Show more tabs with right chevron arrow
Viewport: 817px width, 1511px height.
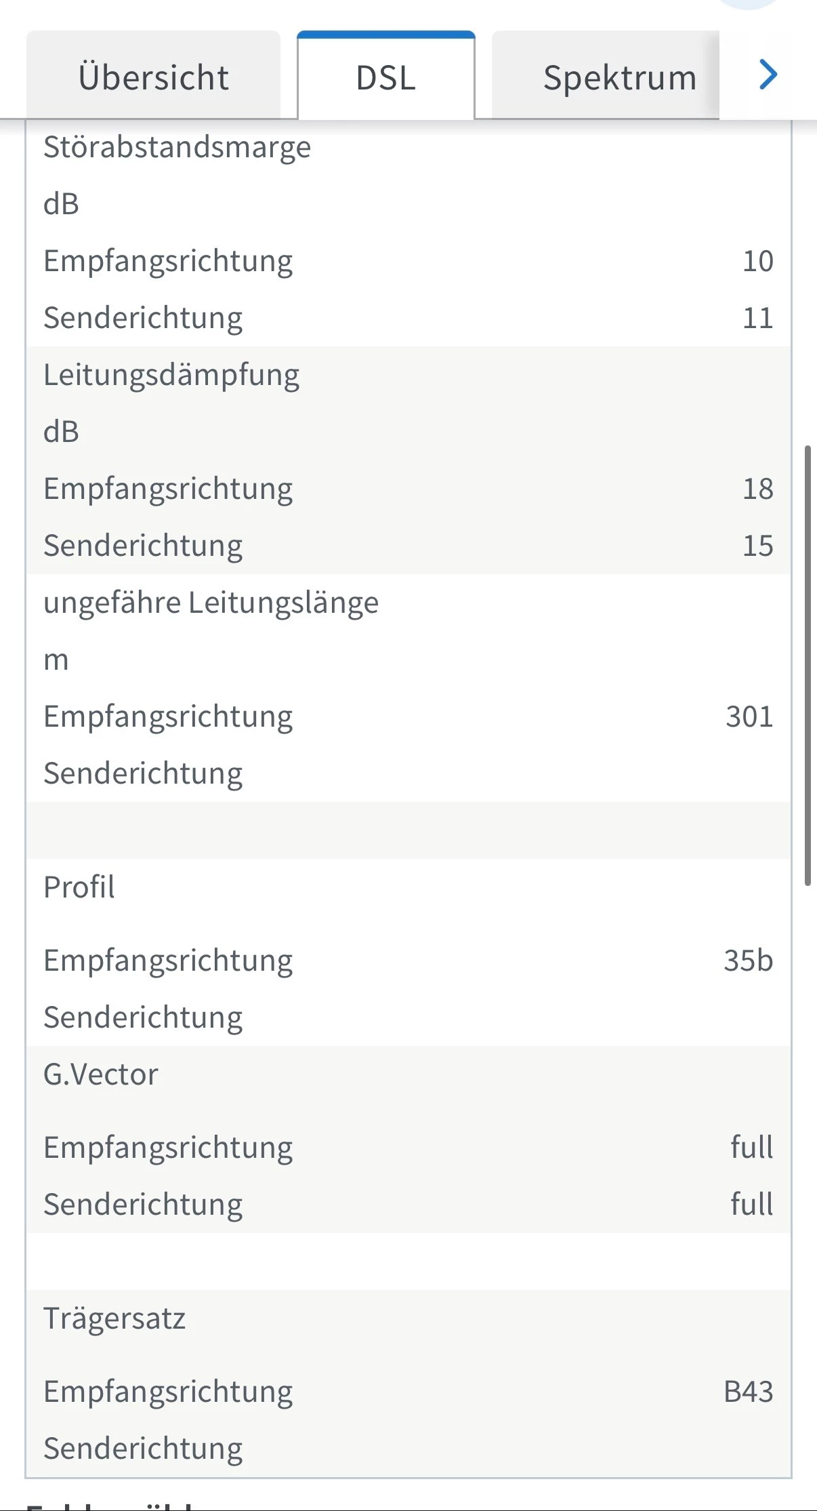click(768, 75)
